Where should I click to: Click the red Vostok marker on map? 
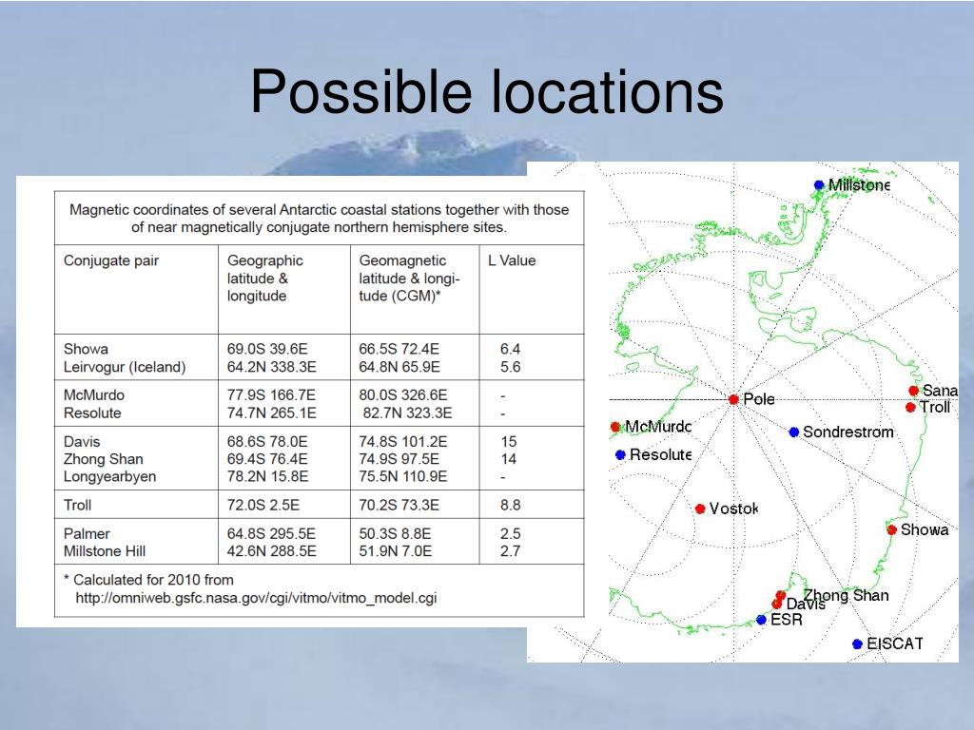coord(700,509)
